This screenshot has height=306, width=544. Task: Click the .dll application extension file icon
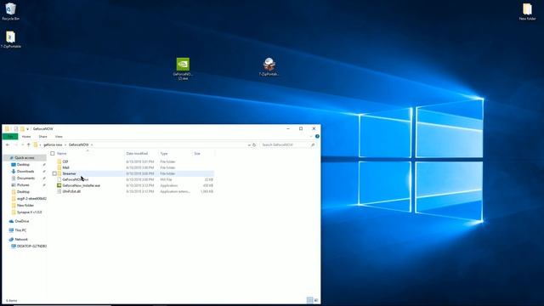[59, 191]
